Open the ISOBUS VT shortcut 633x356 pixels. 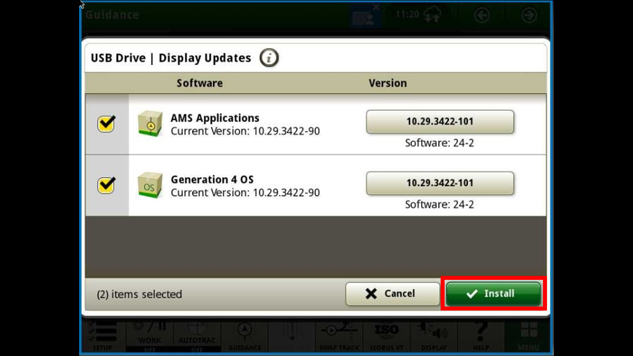coord(386,337)
